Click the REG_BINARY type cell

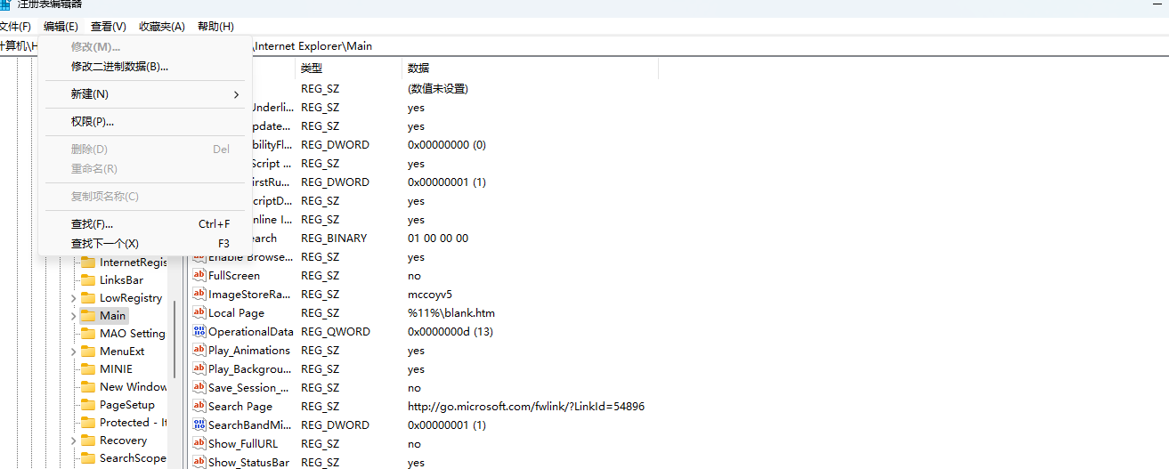point(334,239)
